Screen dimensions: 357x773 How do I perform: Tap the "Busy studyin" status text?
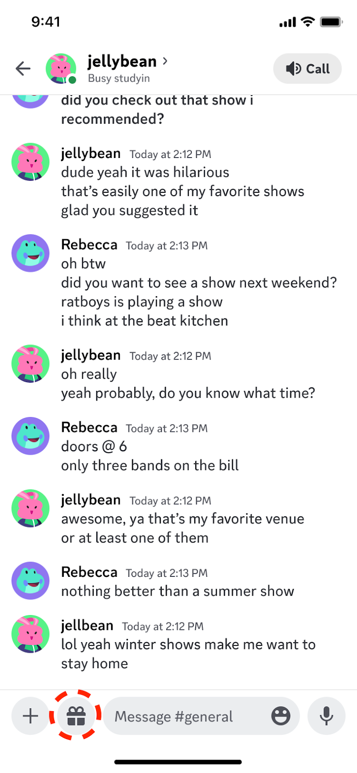[119, 78]
